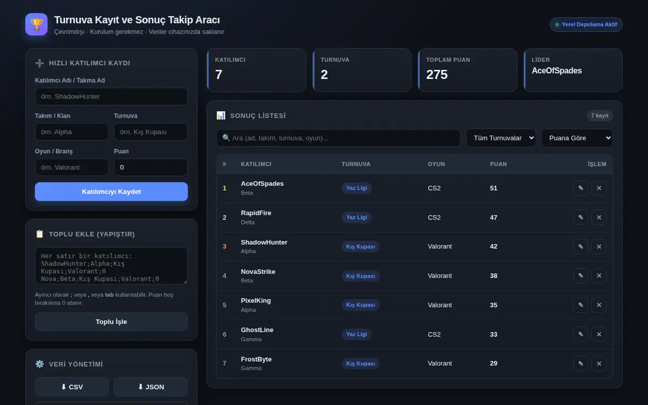This screenshot has height=405, width=648.
Task: Edit the GhostLine result
Action: (580, 334)
